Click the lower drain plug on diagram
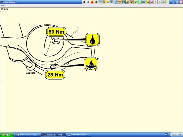183x137 pixels. pos(54,67)
